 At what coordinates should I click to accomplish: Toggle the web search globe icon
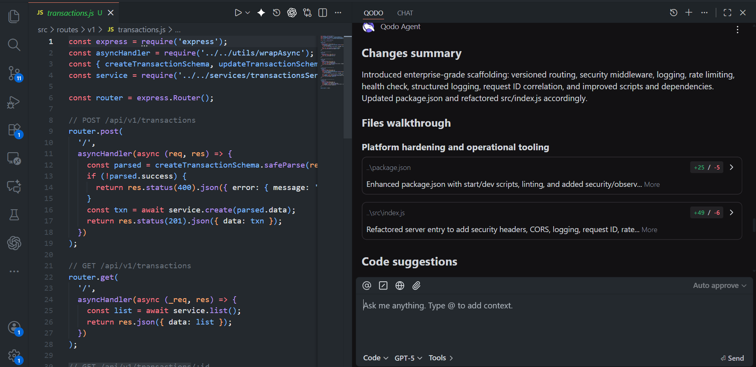point(400,286)
